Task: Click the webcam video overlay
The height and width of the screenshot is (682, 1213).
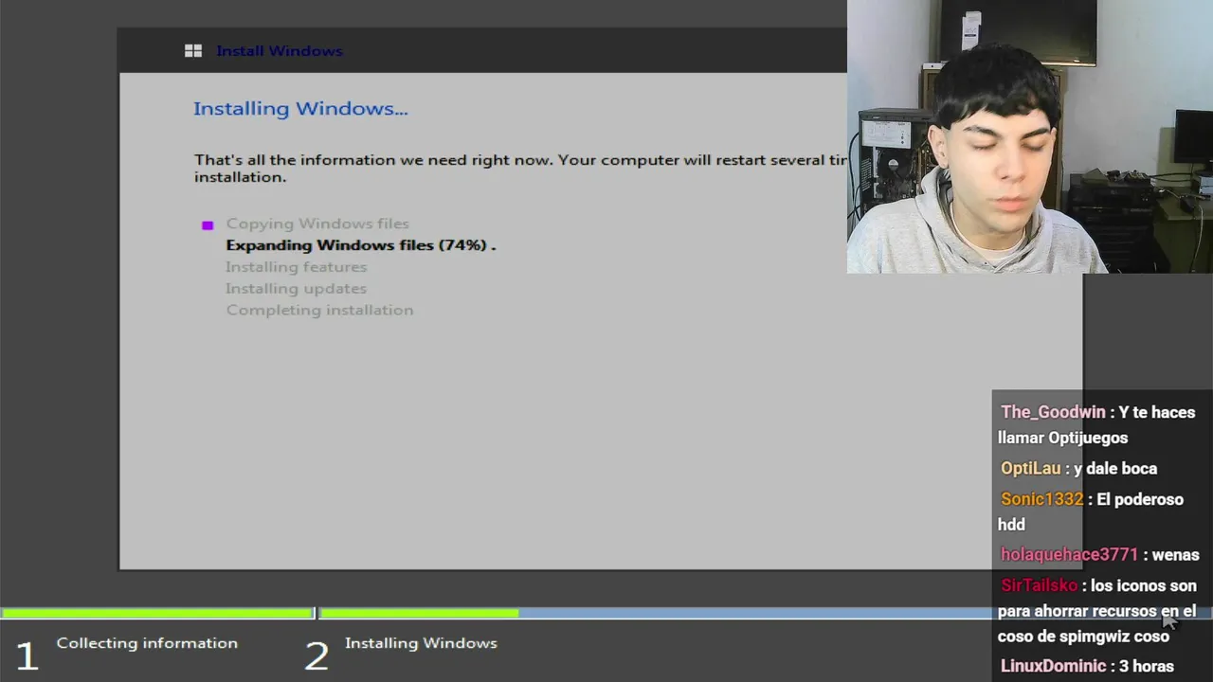Action: tap(1030, 136)
